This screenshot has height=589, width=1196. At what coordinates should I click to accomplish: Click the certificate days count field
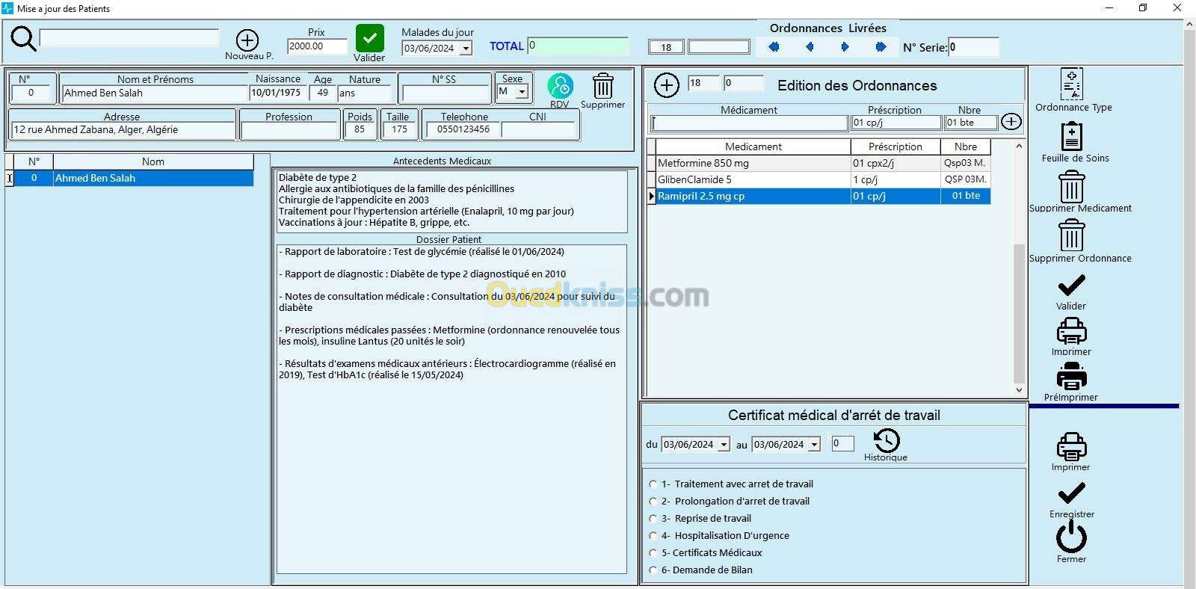(842, 444)
